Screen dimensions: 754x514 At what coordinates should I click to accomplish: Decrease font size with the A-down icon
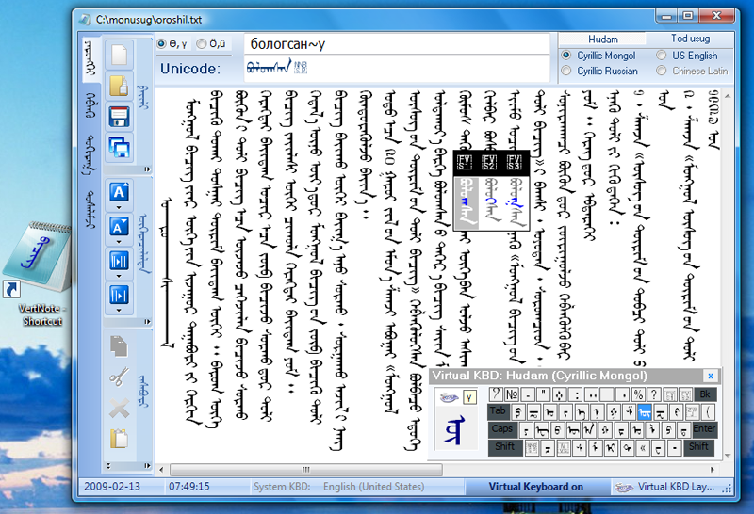pos(120,226)
